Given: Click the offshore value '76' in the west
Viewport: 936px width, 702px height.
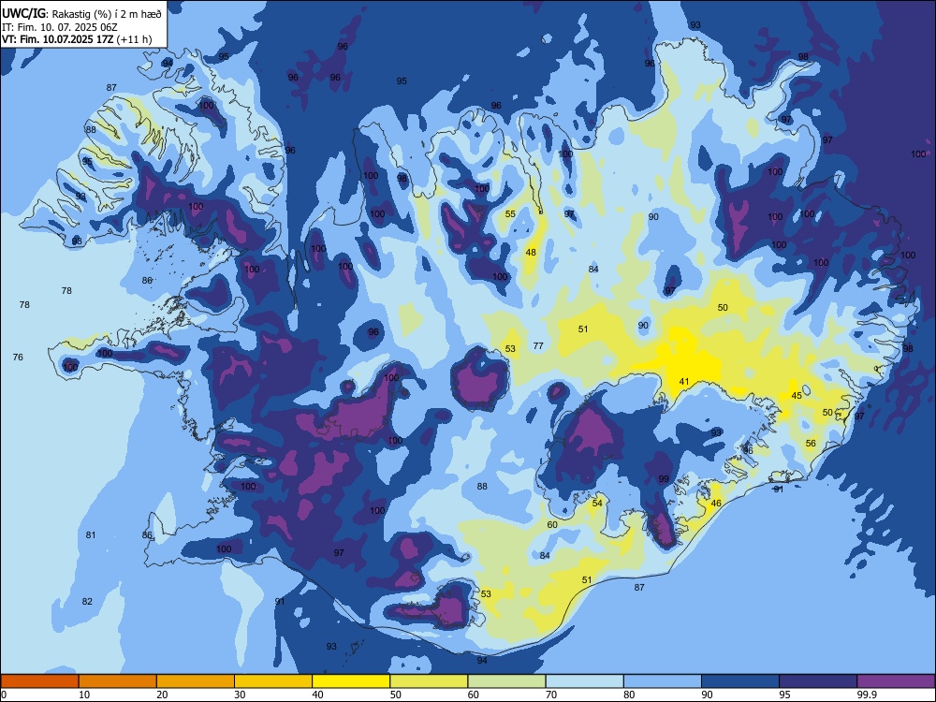Looking at the screenshot, I should pos(18,357).
